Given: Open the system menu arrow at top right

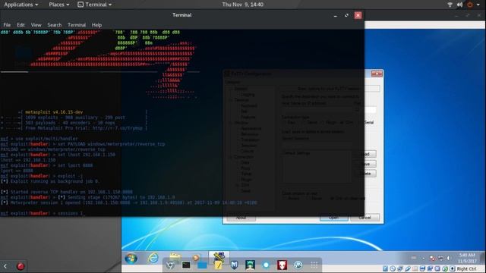Looking at the screenshot, I should (478, 5).
